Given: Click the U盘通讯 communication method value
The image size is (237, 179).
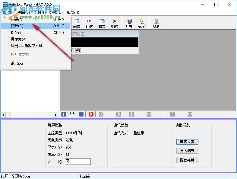Looking at the screenshot, I should [x=138, y=133].
